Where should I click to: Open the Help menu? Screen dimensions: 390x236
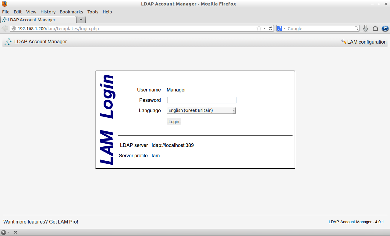107,12
